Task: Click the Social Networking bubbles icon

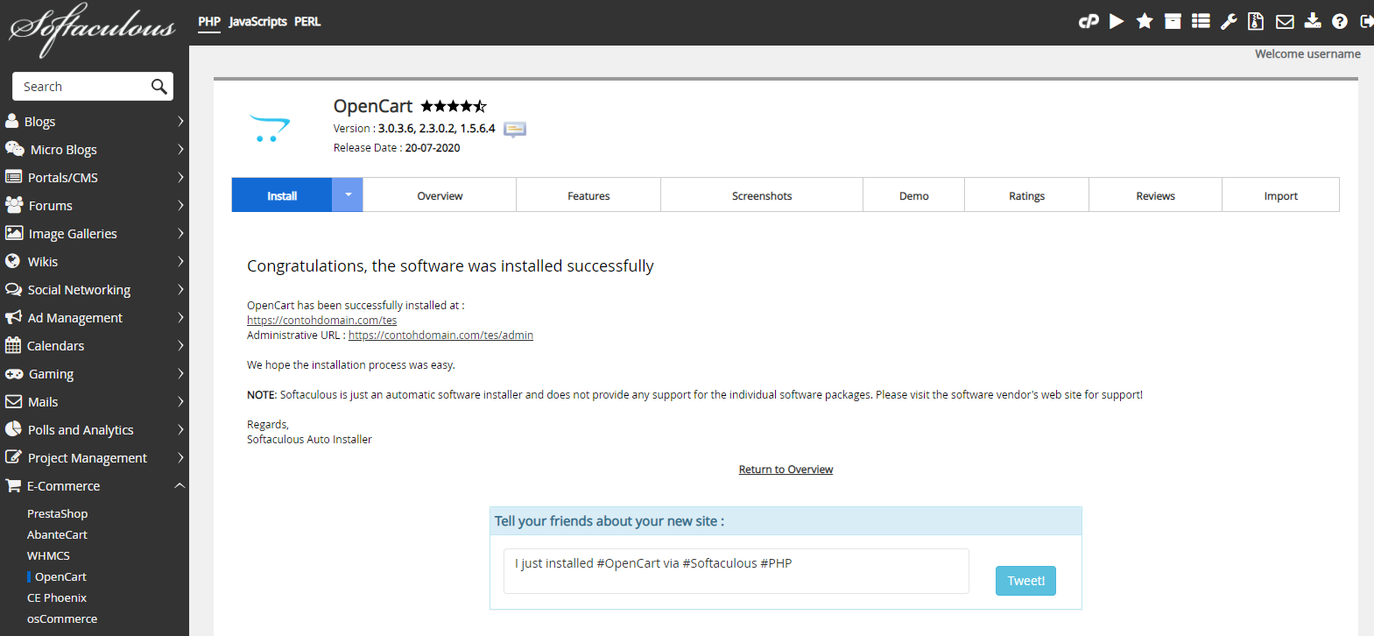Action: (13, 289)
